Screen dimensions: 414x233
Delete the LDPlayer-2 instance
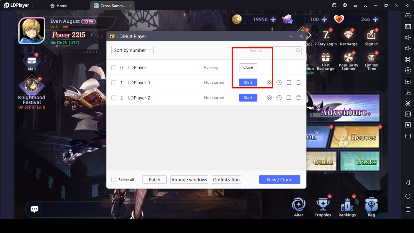click(x=299, y=98)
